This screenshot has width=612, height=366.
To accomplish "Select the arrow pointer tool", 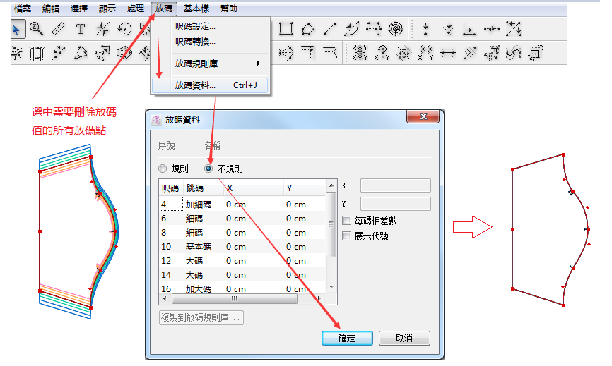I will click(x=17, y=29).
